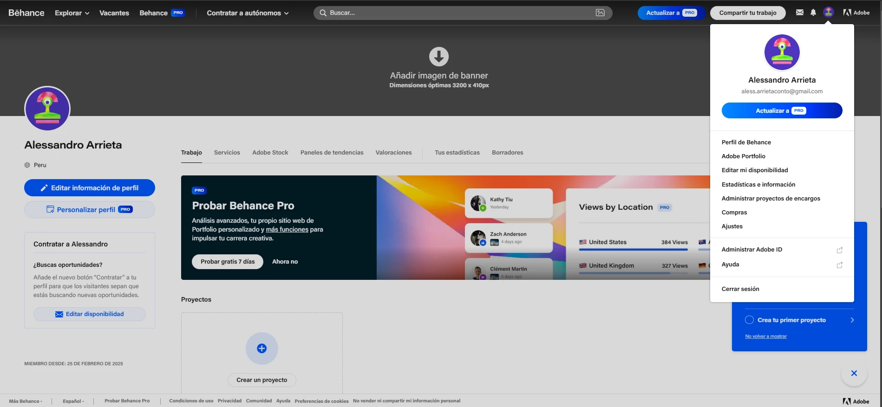The height and width of the screenshot is (407, 882).
Task: Click the Actualizar a PRO button in the header
Action: tap(671, 13)
